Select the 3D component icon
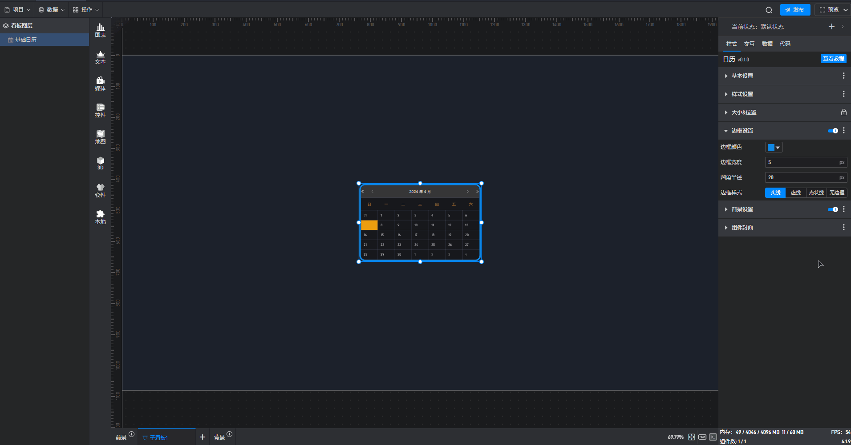 (x=100, y=163)
